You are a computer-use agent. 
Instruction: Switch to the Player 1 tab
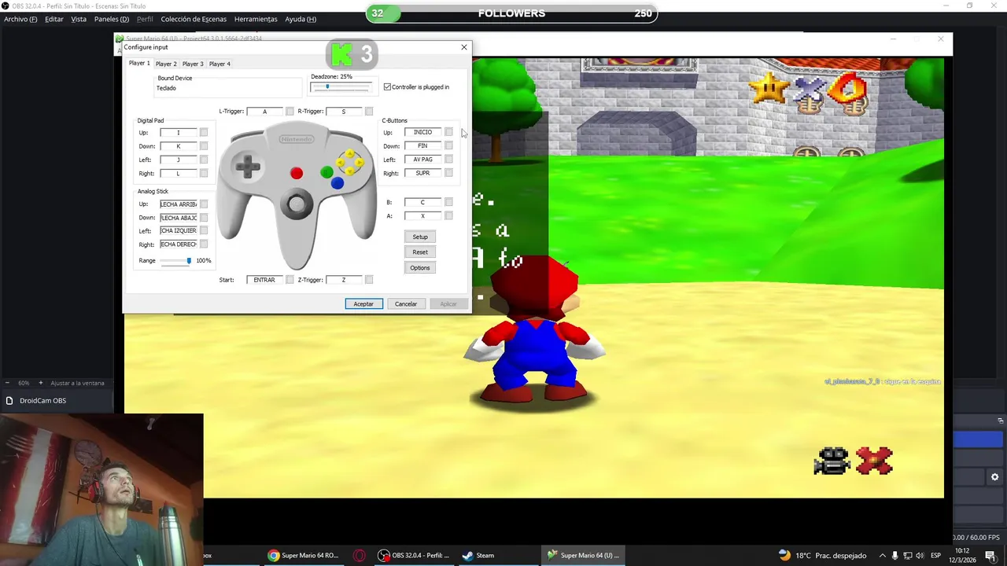[x=139, y=63]
